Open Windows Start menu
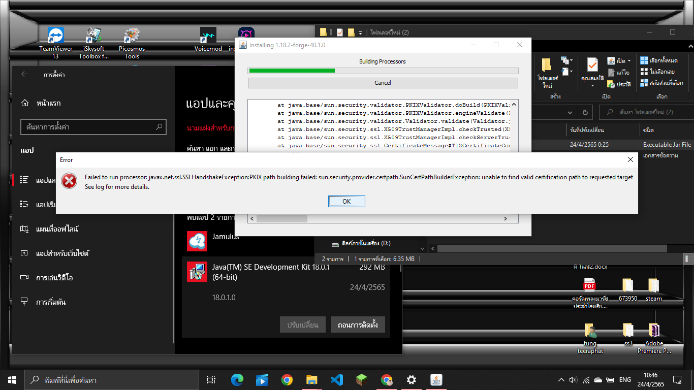 (12, 380)
